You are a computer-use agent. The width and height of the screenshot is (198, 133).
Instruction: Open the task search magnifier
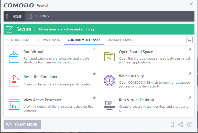[189, 40]
